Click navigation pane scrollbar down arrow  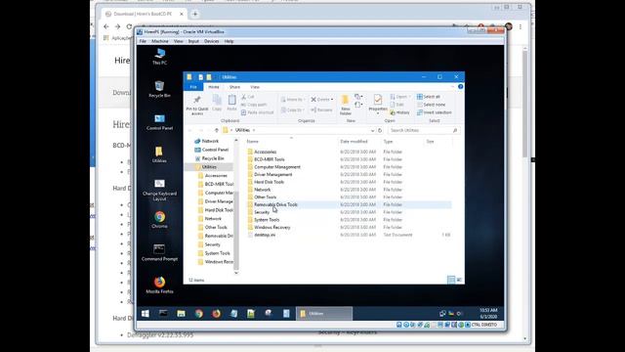point(236,273)
